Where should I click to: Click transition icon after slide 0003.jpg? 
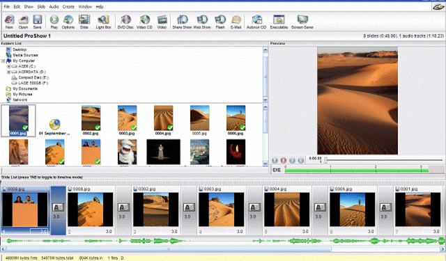pos(254,207)
